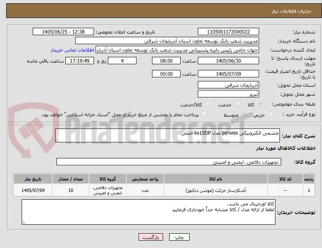The height and width of the screenshot is (248, 322).
Task: Click price validity time 00:00
Action: (166, 74)
